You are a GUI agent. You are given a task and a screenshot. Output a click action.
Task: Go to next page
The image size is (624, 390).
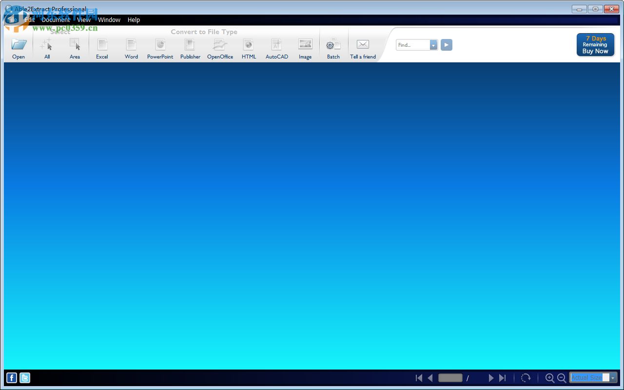pyautogui.click(x=491, y=378)
